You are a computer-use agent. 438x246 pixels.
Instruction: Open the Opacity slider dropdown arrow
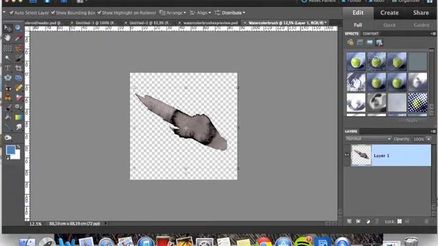pyautogui.click(x=428, y=139)
